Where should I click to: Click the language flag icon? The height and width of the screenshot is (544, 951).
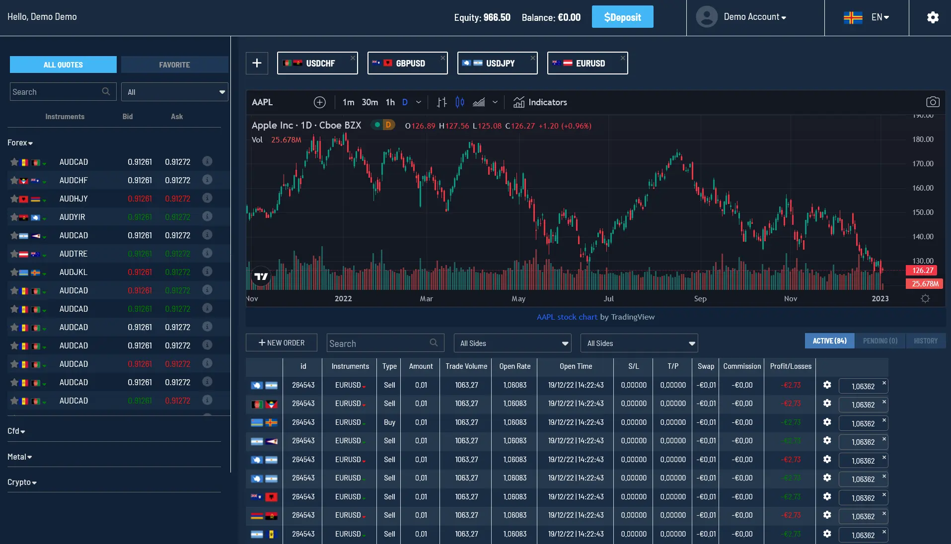click(853, 17)
